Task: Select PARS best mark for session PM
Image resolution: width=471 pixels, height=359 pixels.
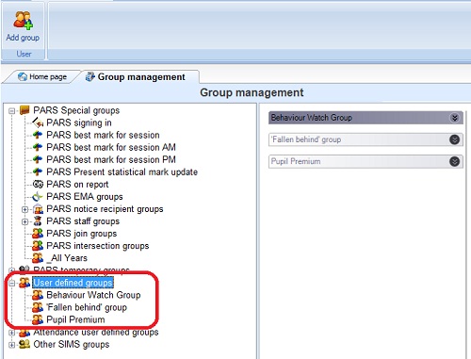Action: [x=111, y=159]
